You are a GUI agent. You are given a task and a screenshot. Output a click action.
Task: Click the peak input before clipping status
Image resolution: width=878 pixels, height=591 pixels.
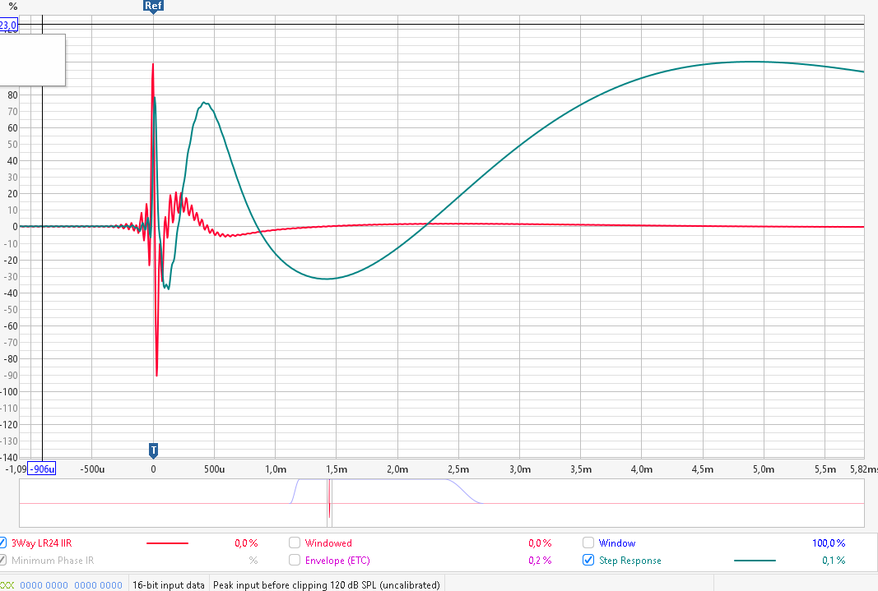click(x=326, y=585)
